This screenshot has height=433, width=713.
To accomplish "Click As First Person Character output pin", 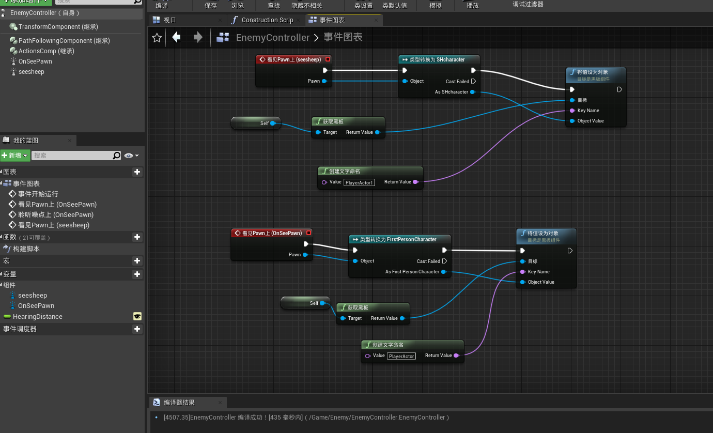I will [444, 272].
